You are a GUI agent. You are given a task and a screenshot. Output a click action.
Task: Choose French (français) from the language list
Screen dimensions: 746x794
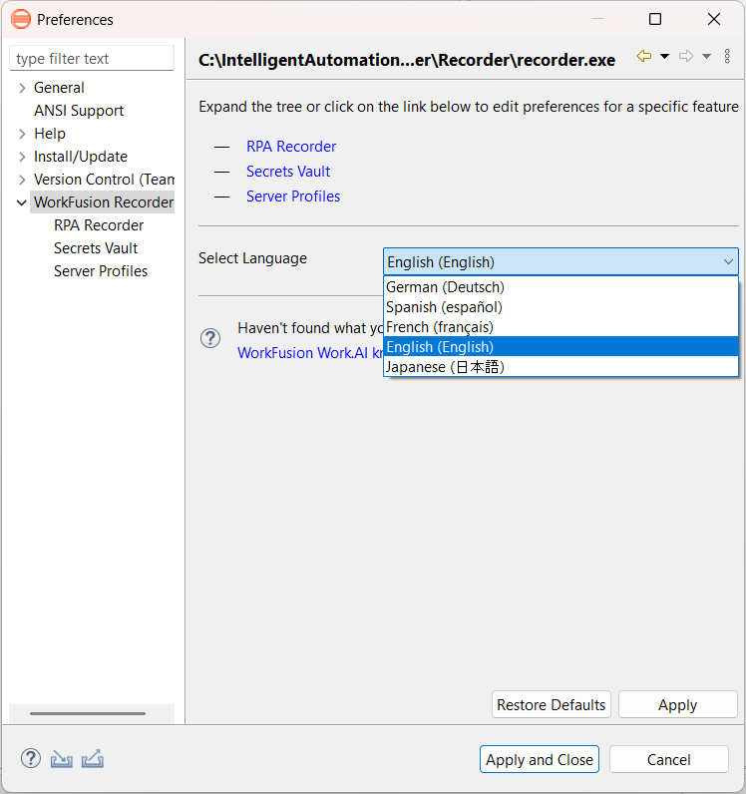point(560,327)
